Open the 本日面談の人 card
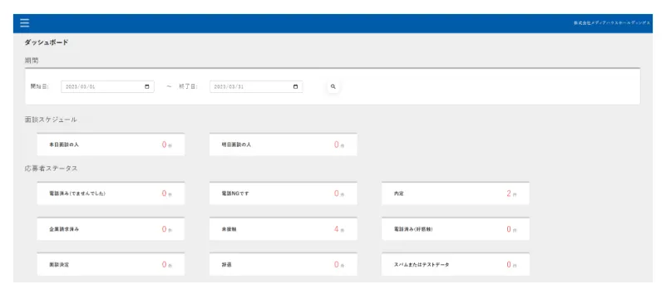The image size is (666, 299). coord(111,145)
